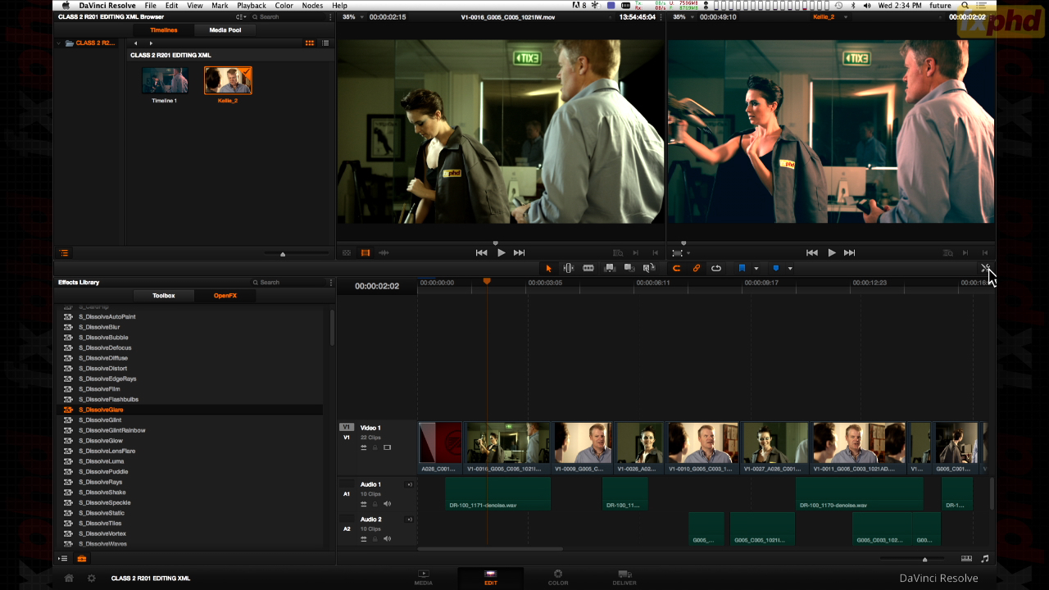1049x590 pixels.
Task: Switch to Toolbox tab in Effects Library
Action: [164, 295]
